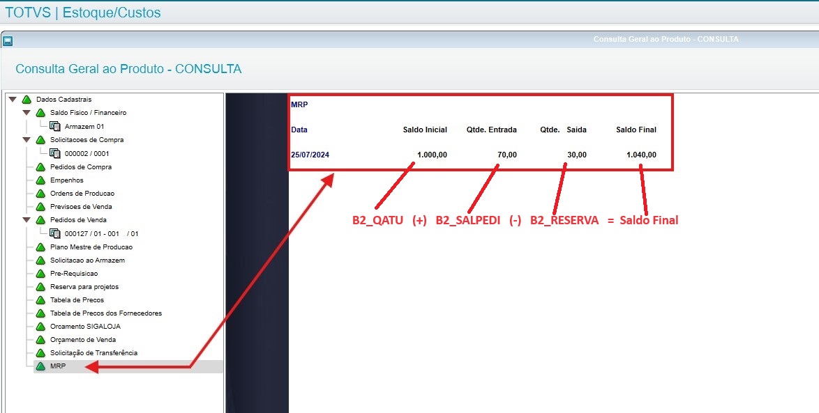
Task: Click the 1.000,00 initial balance value
Action: (432, 155)
